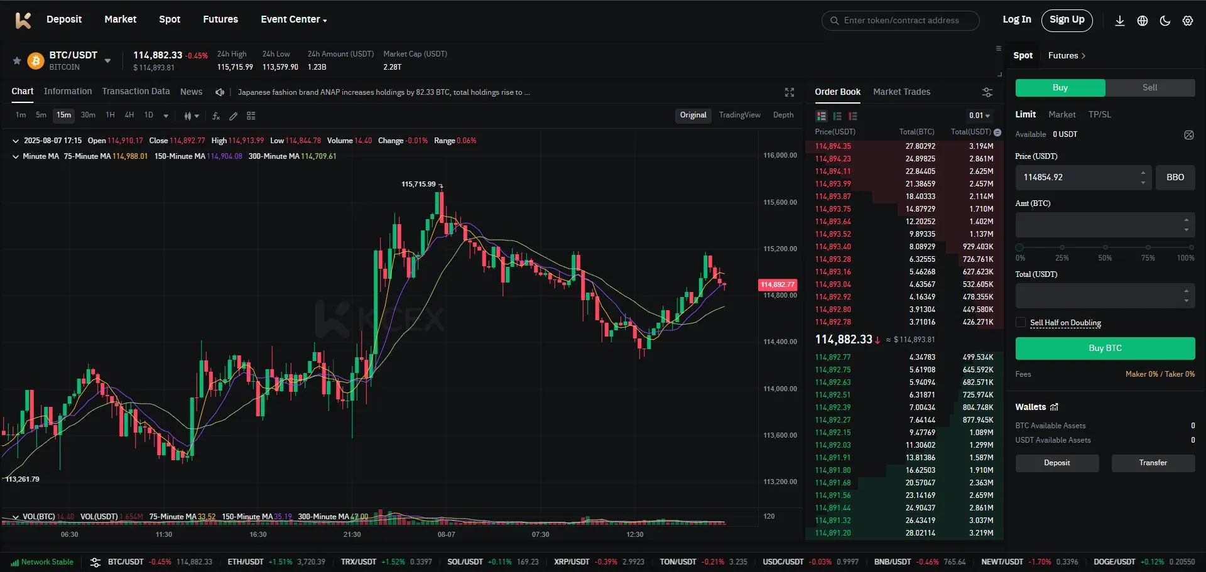This screenshot has width=1206, height=572.
Task: Show sell orders only view
Action: click(853, 116)
